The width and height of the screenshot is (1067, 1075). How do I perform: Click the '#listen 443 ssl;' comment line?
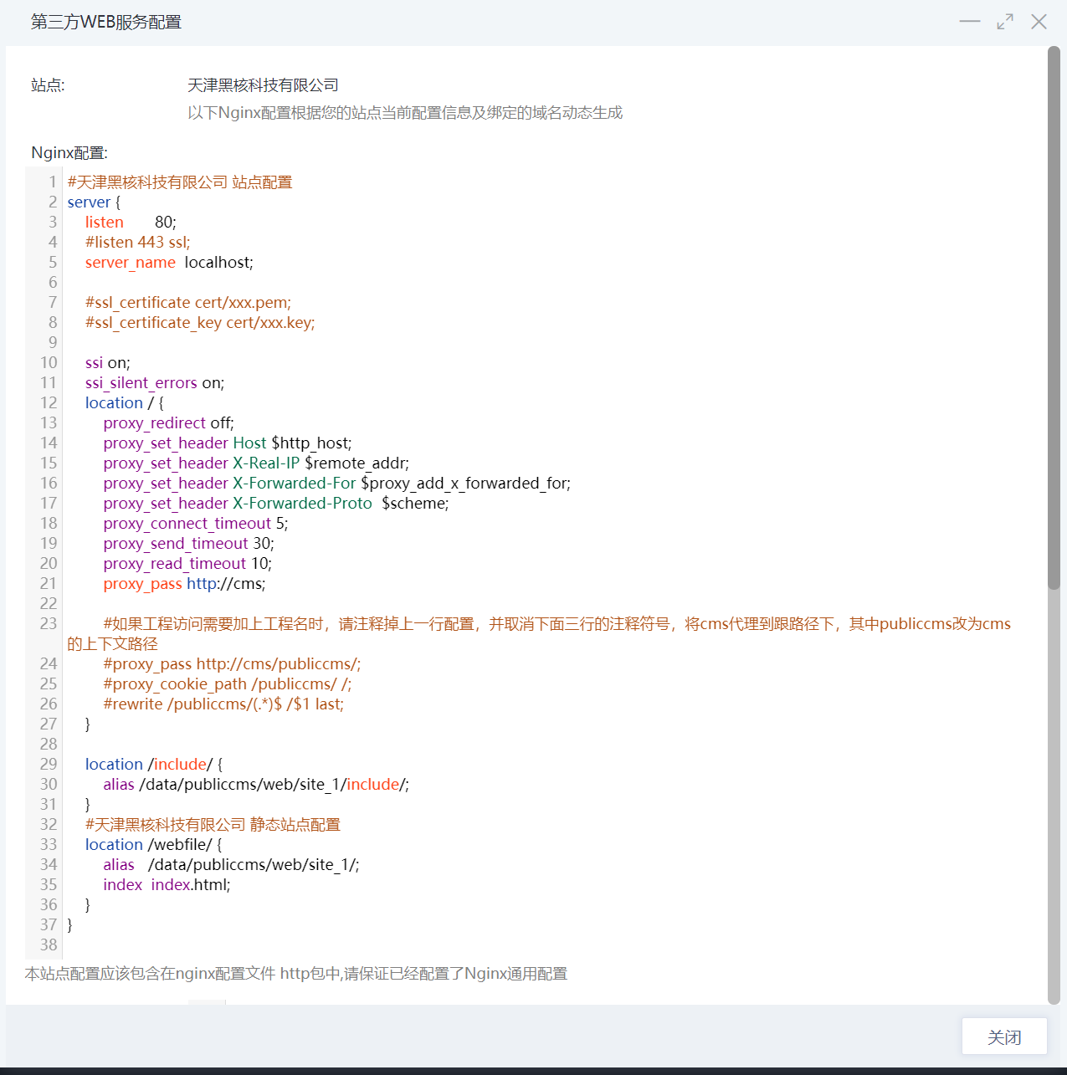(x=137, y=243)
